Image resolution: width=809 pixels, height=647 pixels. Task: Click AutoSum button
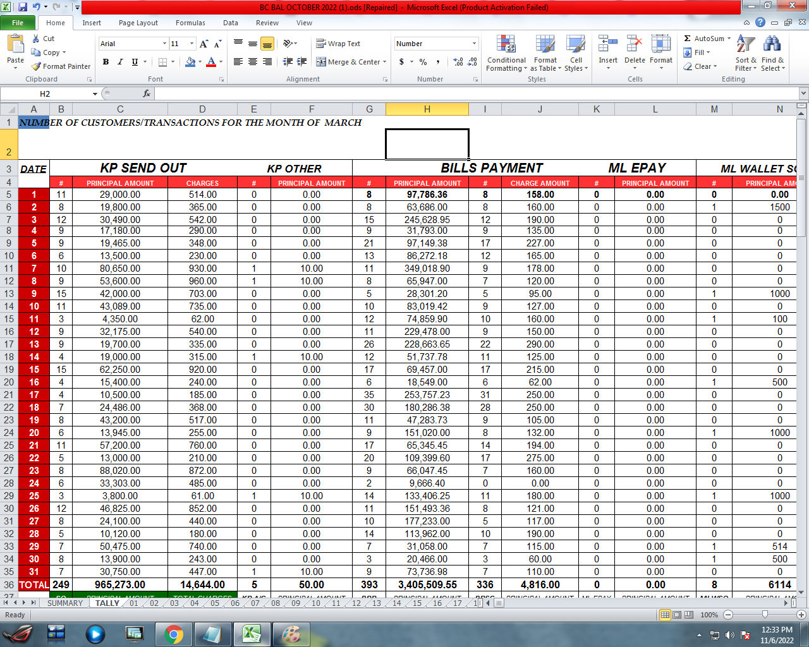[703, 39]
